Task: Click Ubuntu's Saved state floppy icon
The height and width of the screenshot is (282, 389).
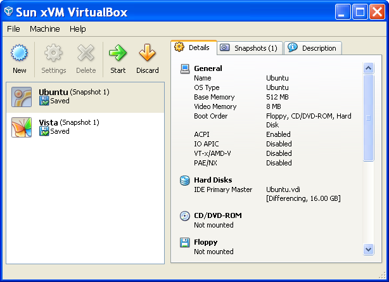Action: click(x=44, y=101)
